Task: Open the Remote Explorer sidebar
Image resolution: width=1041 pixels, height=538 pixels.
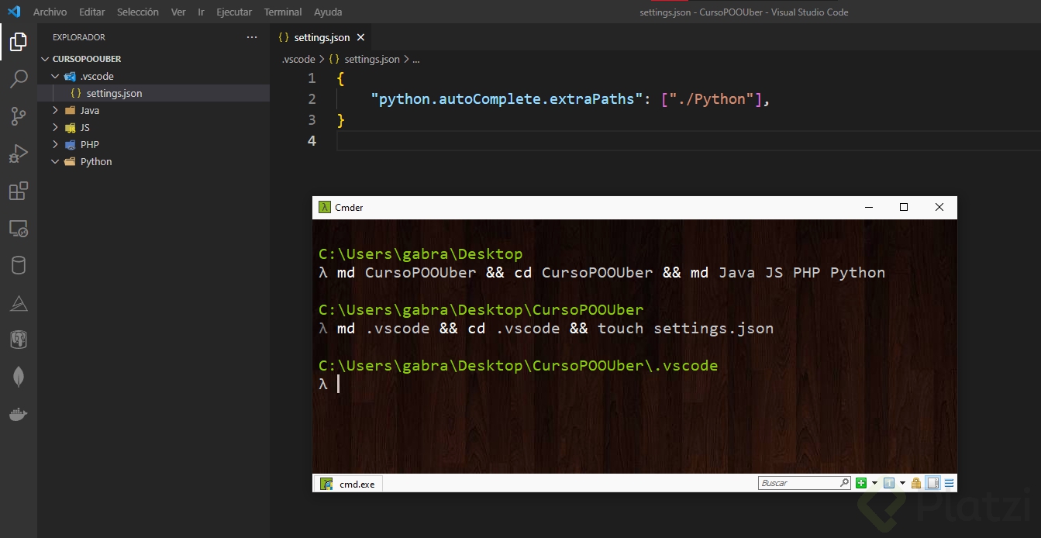Action: (x=19, y=228)
